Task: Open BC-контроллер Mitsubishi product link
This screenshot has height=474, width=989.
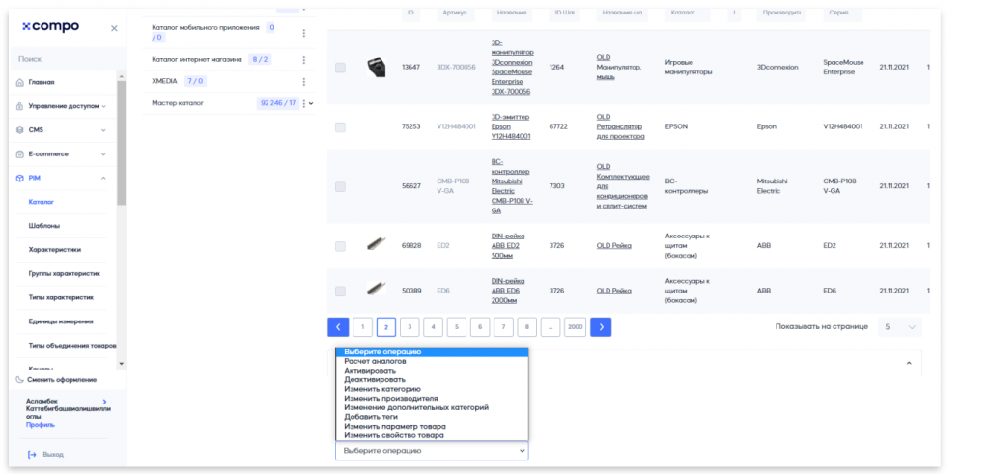Action: coord(512,186)
